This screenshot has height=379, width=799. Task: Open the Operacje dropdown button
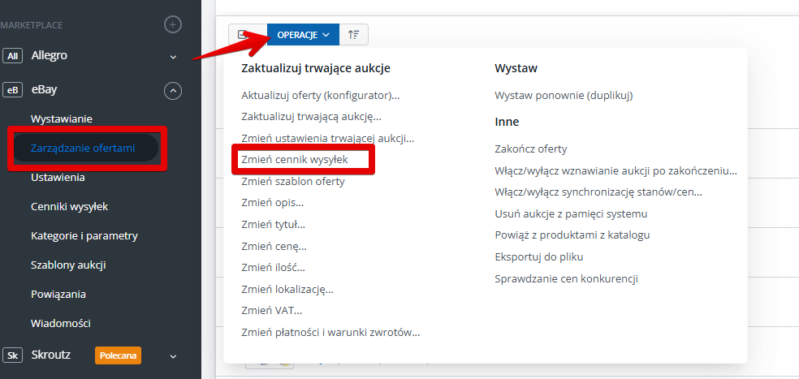[x=303, y=34]
